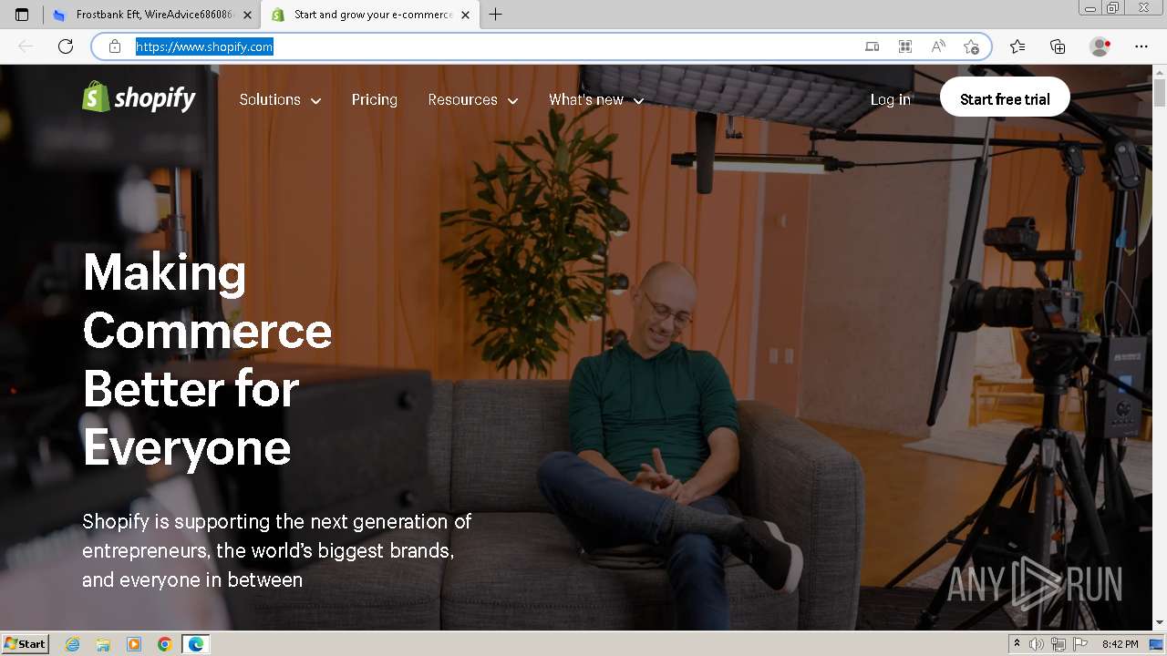The width and height of the screenshot is (1167, 656).
Task: Show hidden tray icons
Action: click(x=1017, y=644)
